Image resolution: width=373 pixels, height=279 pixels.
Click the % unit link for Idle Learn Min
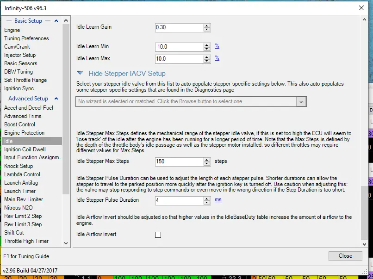click(x=217, y=46)
